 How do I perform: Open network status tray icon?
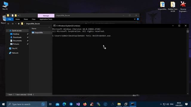[164, 104]
